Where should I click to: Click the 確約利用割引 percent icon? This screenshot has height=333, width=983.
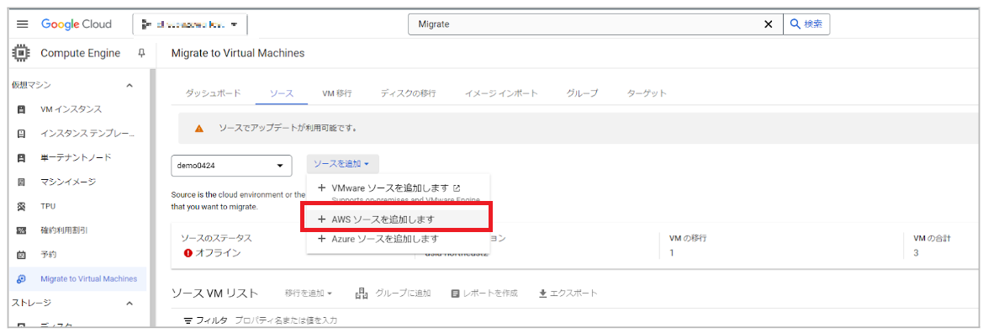(x=21, y=230)
